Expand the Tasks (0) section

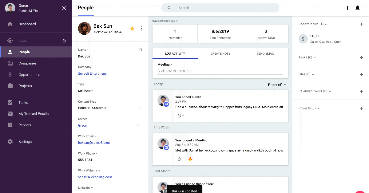click(307, 57)
